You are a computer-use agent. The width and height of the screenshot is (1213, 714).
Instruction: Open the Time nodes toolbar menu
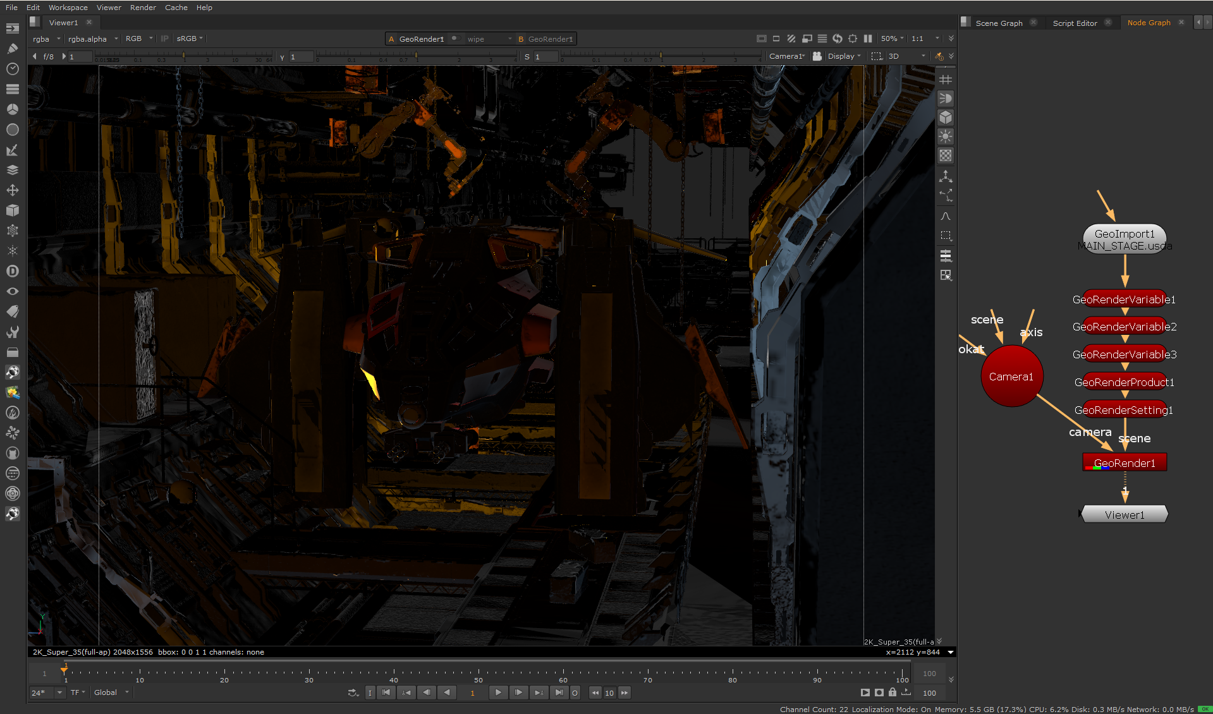[13, 69]
